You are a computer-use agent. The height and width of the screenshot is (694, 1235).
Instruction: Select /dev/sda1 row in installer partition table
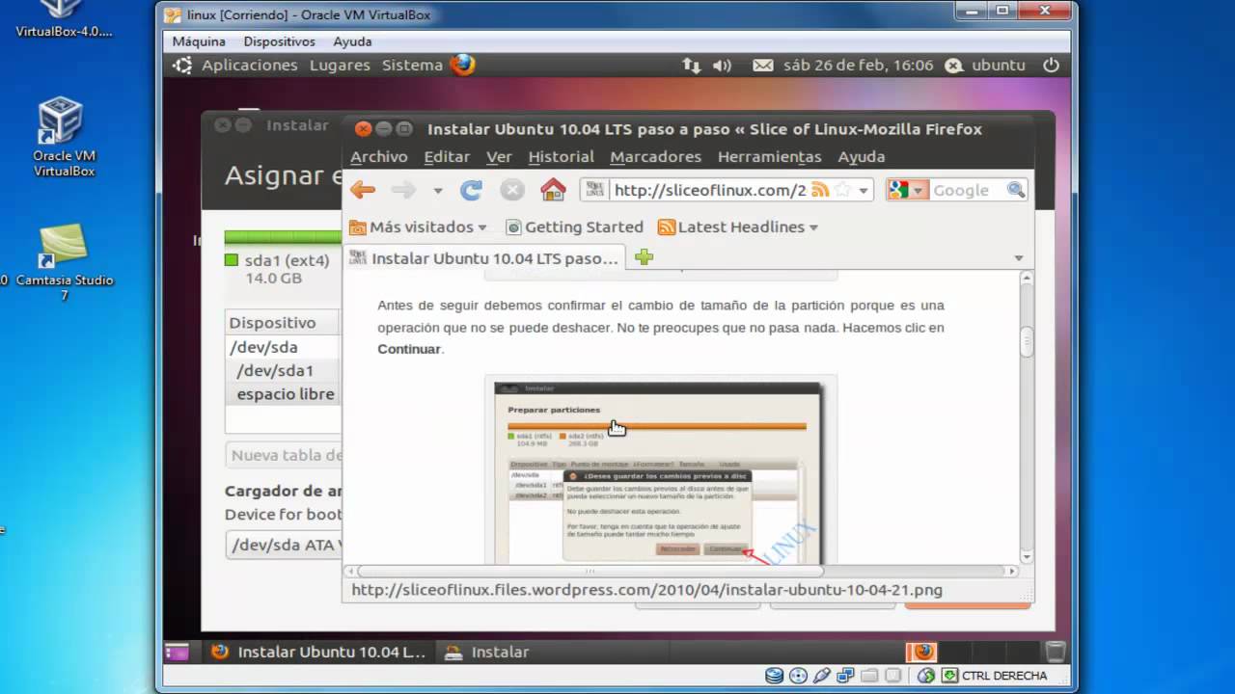click(284, 370)
